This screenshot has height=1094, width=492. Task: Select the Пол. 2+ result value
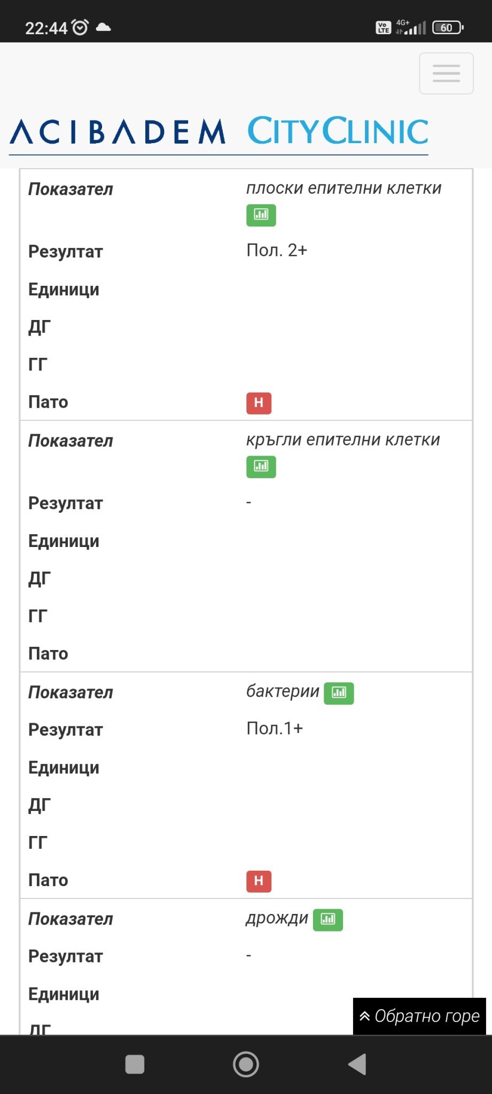(x=277, y=251)
